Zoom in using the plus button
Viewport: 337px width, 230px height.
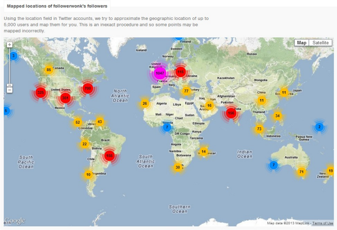click(9, 45)
